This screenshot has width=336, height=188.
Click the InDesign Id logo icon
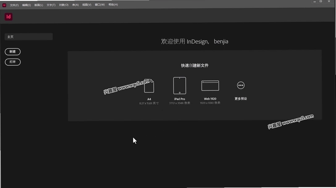tap(8, 17)
